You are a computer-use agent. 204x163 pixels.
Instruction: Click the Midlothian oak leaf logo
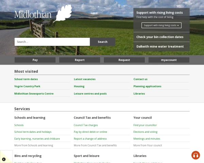click(x=63, y=13)
